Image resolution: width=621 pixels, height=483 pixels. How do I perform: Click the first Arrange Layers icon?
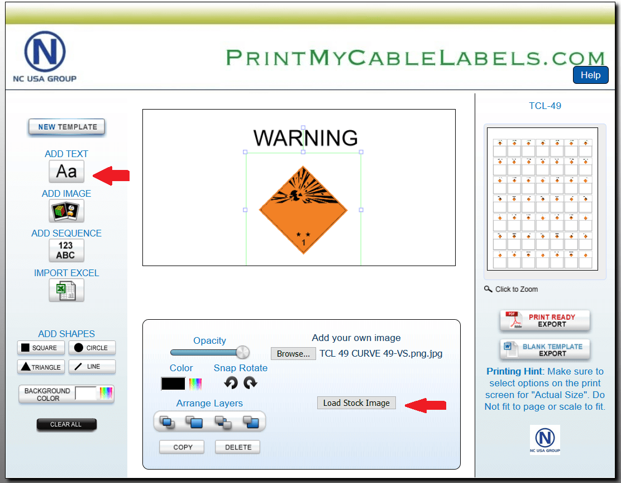pyautogui.click(x=168, y=422)
